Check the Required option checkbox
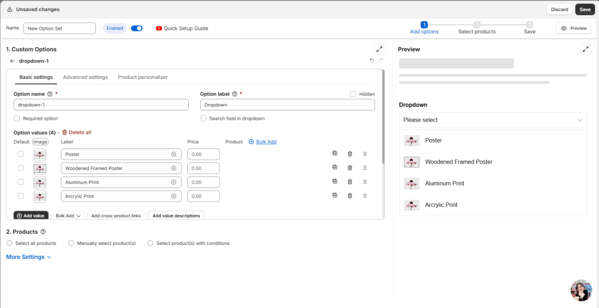599x308 pixels. [x=17, y=119]
